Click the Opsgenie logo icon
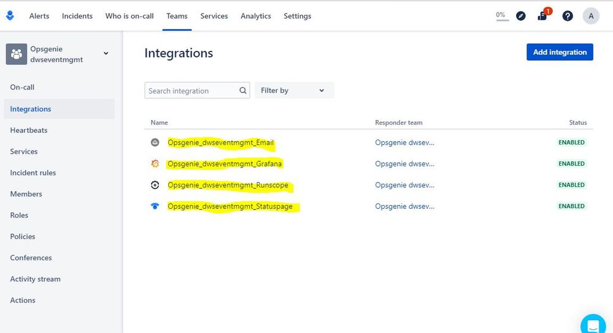Viewport: 613px width, 333px height. (10, 15)
